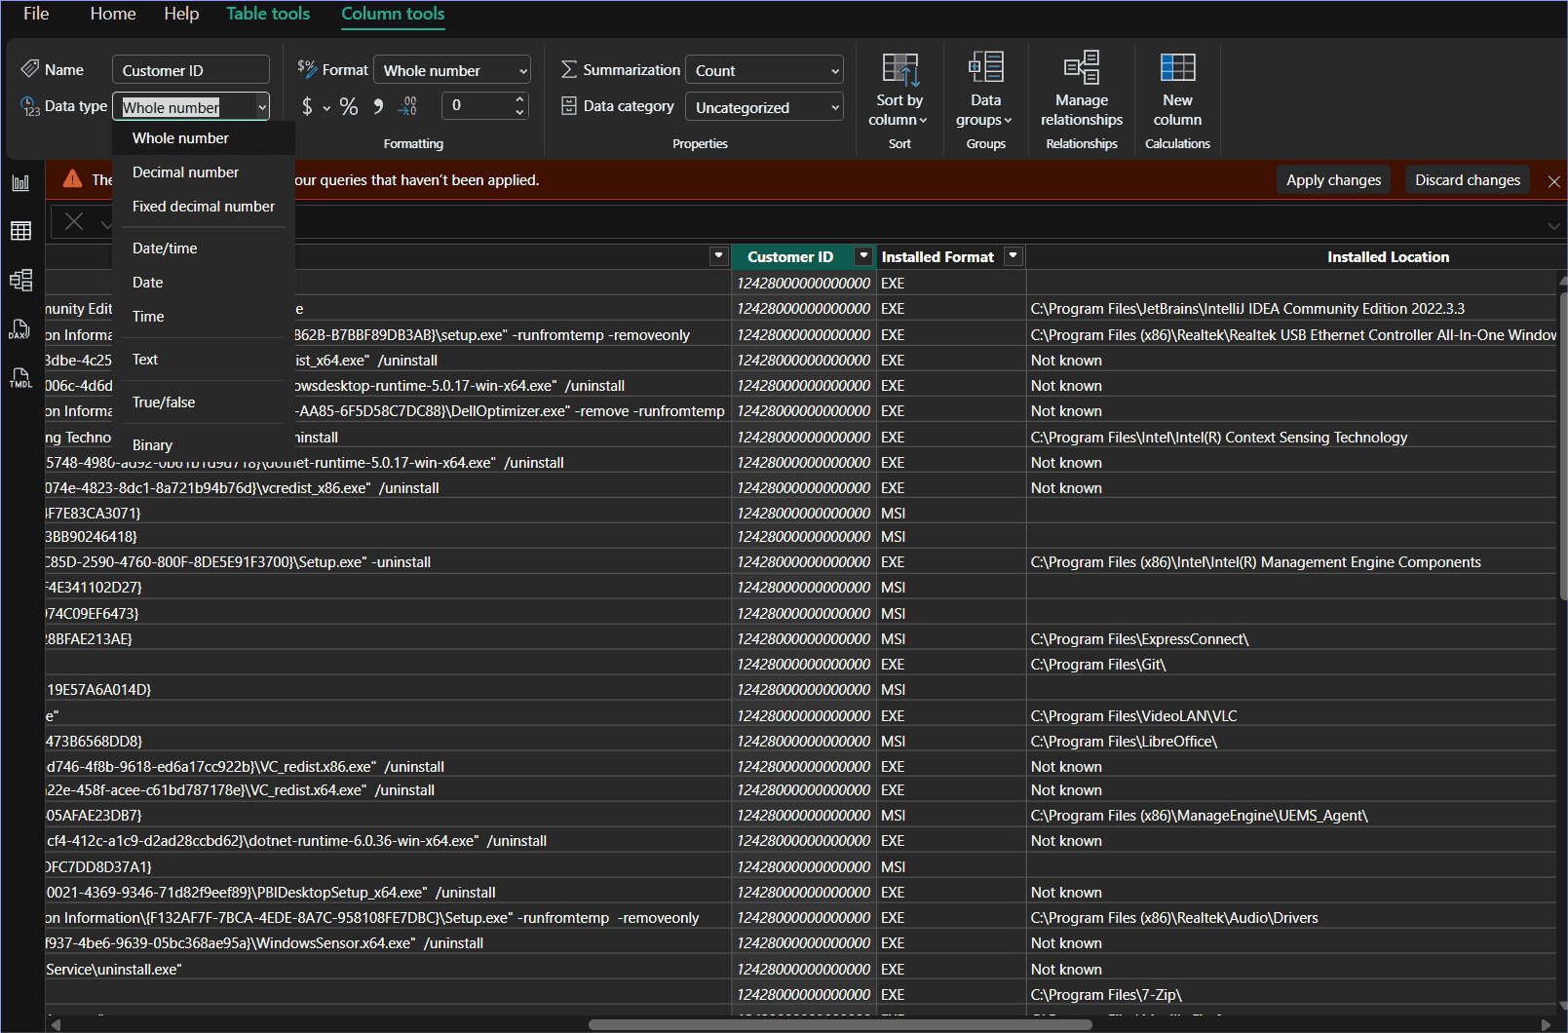The image size is (1568, 1033).
Task: Apply percentage format button
Action: point(349,106)
